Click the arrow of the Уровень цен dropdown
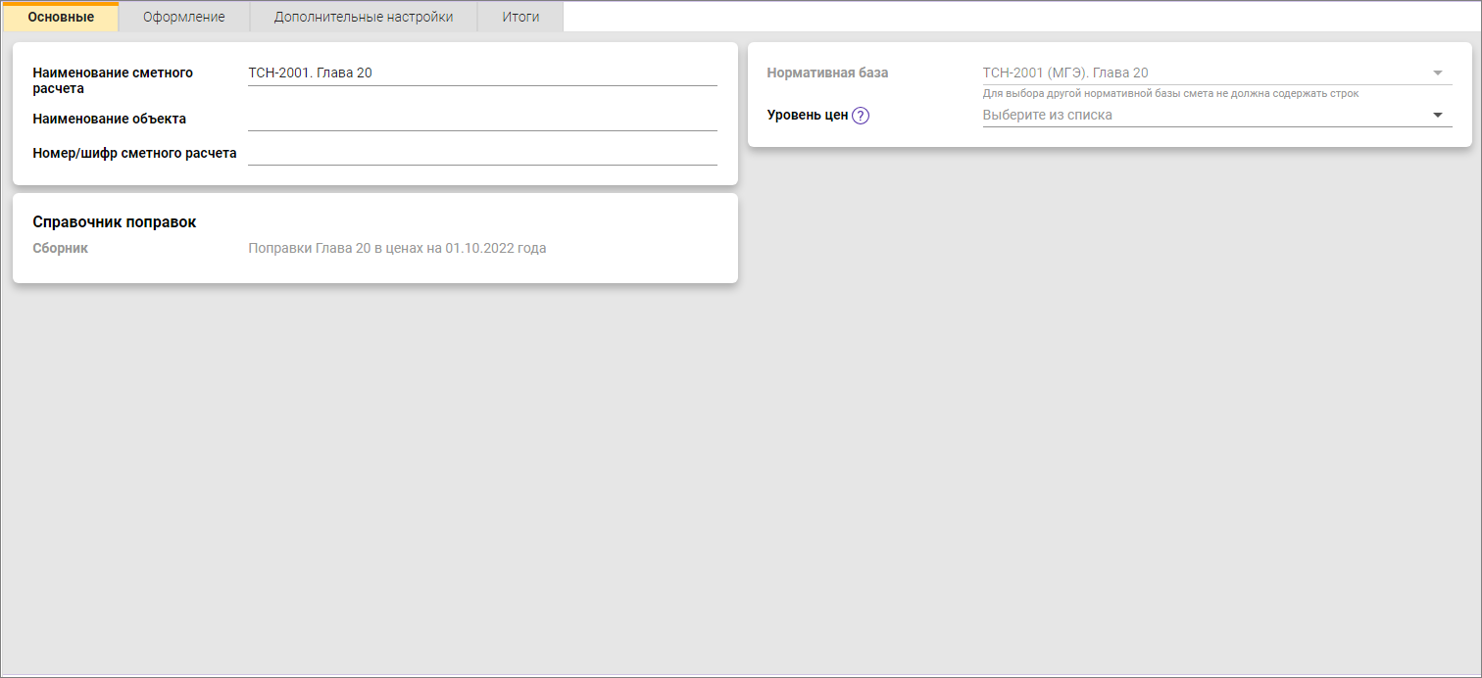1482x678 pixels. click(1438, 115)
